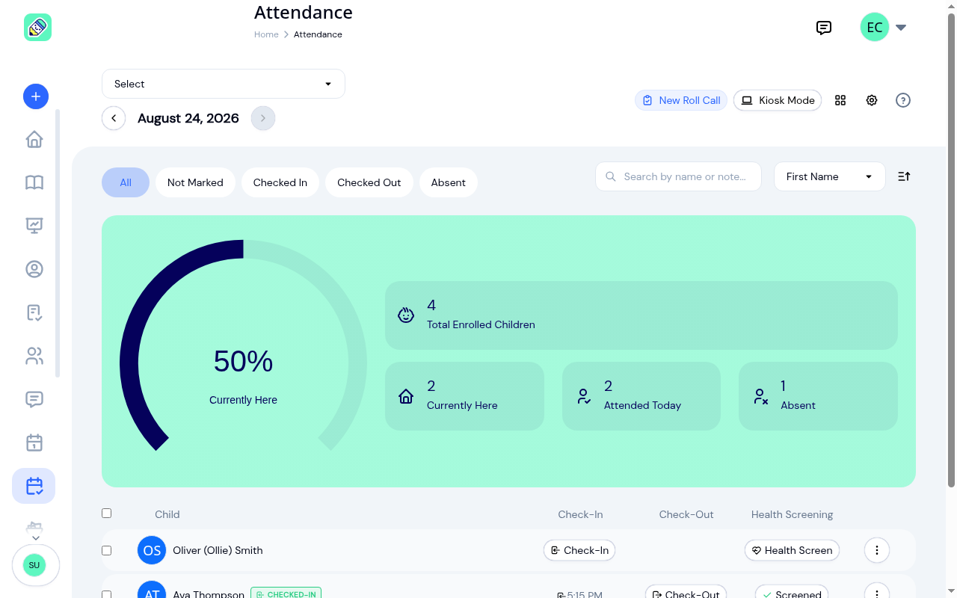The image size is (957, 598).
Task: Expand more sidebar items chevron
Action: pyautogui.click(x=35, y=537)
